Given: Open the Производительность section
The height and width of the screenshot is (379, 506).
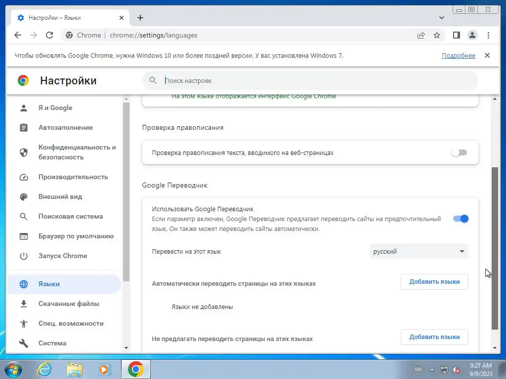Looking at the screenshot, I should tap(64, 177).
